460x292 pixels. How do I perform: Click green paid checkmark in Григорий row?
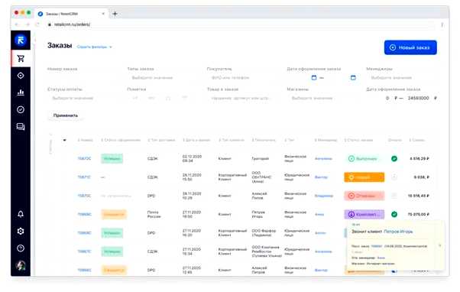[394, 159]
